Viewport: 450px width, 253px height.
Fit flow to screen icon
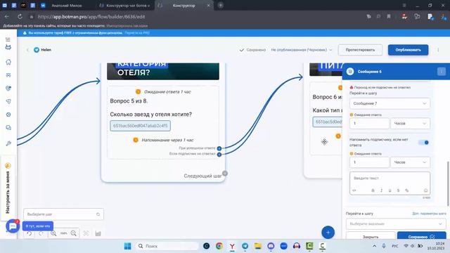[x=86, y=233]
